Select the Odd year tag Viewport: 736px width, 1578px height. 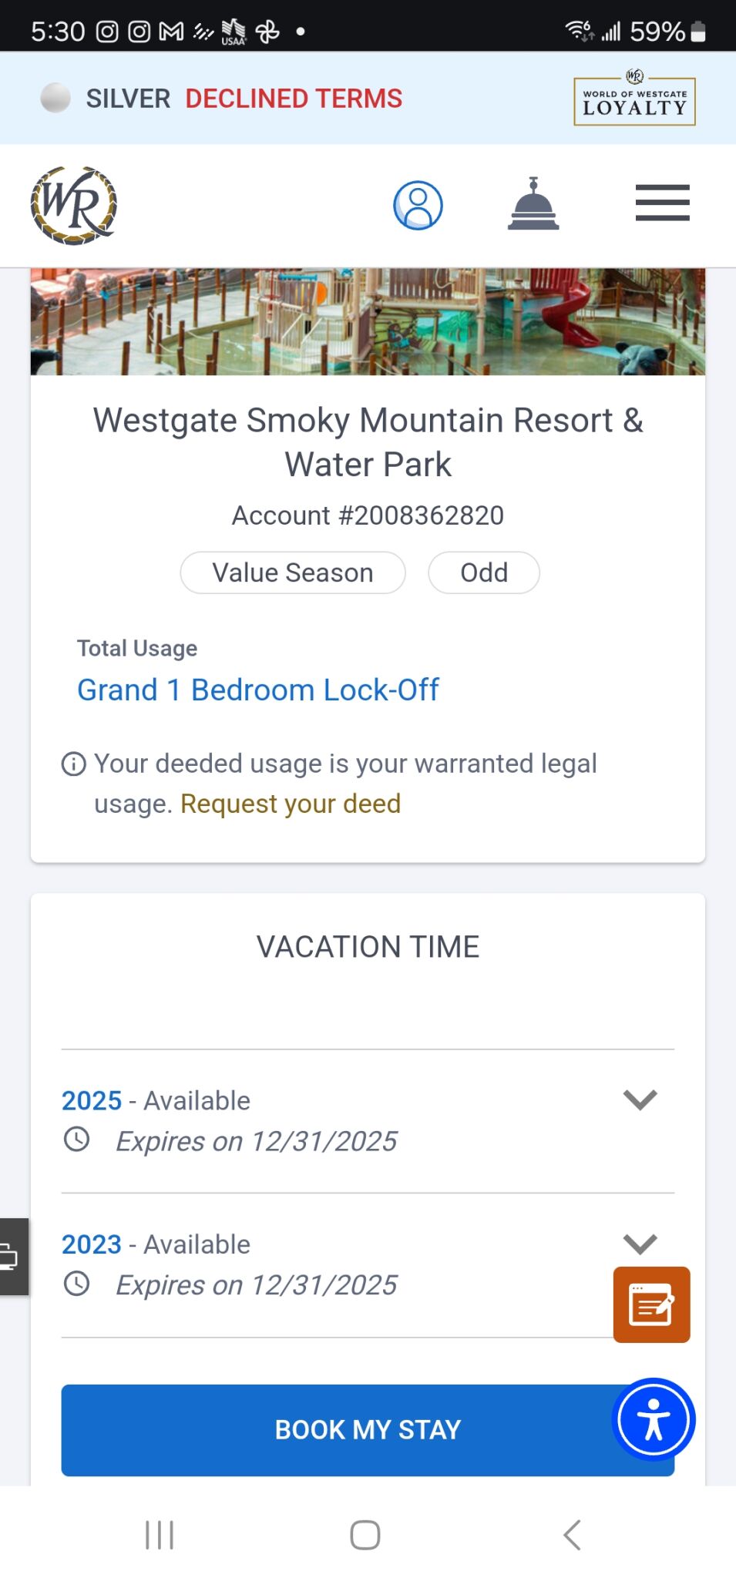tap(484, 572)
